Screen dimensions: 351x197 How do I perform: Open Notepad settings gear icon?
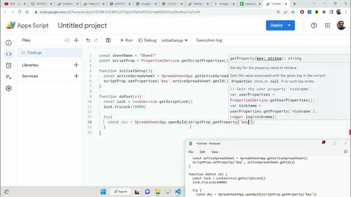coord(346,152)
